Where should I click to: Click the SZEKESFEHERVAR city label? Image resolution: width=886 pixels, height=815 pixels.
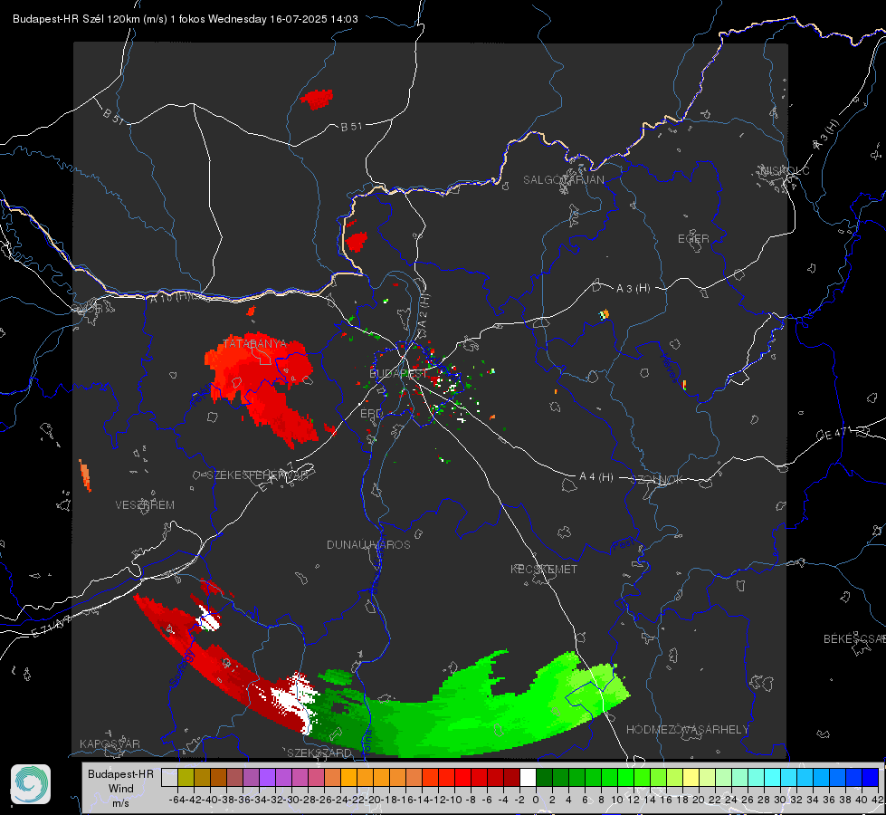pyautogui.click(x=258, y=475)
